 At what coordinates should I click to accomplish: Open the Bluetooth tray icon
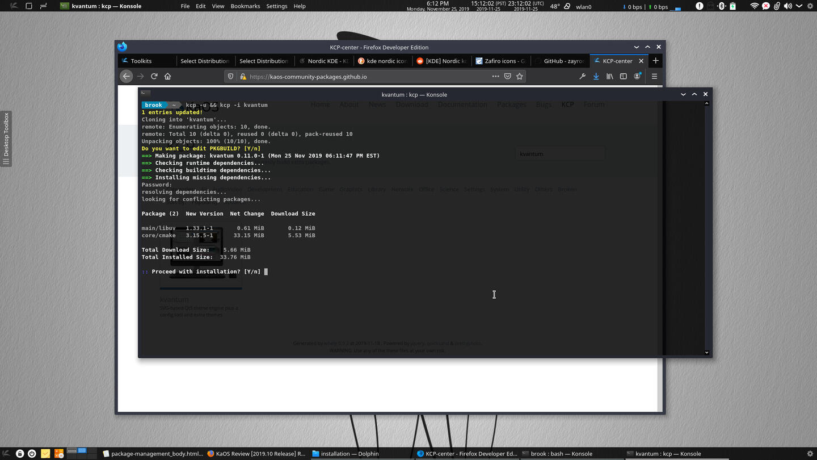coord(722,6)
